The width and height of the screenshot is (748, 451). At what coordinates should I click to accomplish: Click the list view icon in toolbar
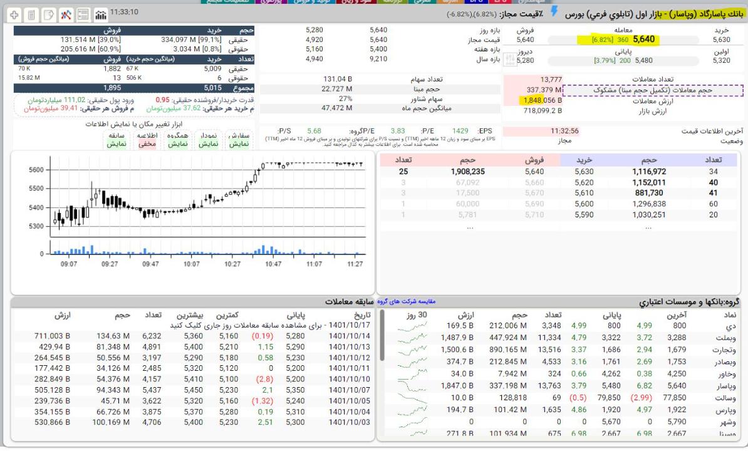tap(83, 14)
